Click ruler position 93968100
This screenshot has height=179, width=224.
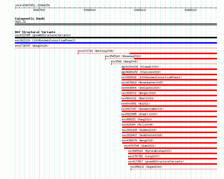[140, 10]
